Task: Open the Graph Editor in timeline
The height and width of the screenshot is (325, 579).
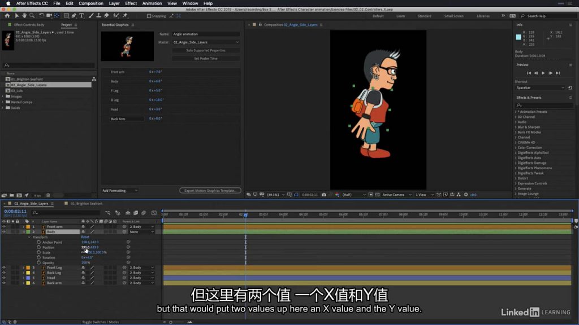Action: [x=154, y=213]
